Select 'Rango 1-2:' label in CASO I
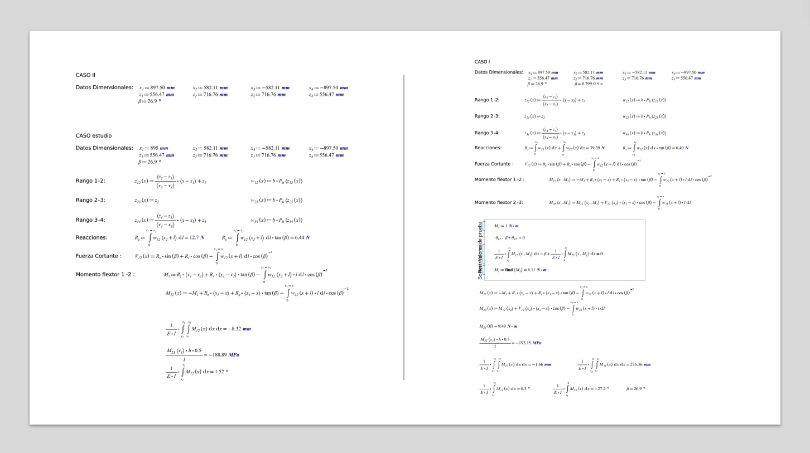 click(x=487, y=100)
